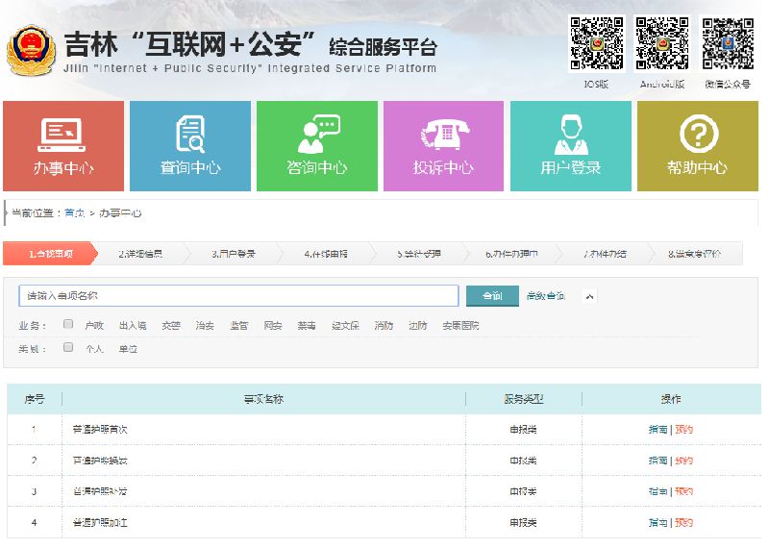The width and height of the screenshot is (769, 548).
Task: Collapse the advanced query panel arrow
Action: 590,296
